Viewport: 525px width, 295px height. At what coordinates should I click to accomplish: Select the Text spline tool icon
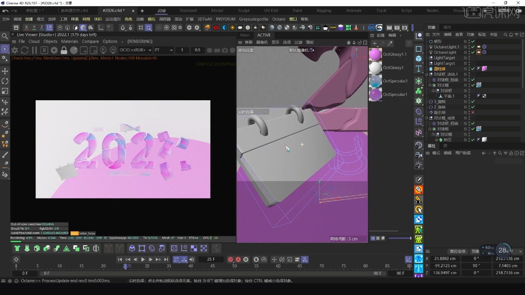coord(419,69)
